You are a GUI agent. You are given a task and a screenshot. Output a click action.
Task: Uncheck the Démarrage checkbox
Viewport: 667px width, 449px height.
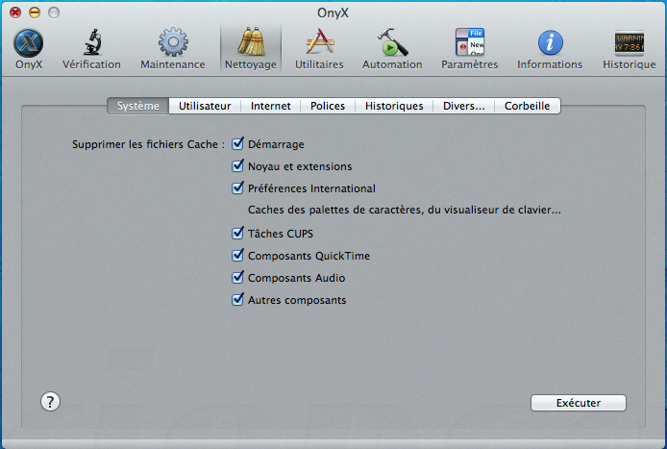(x=237, y=144)
